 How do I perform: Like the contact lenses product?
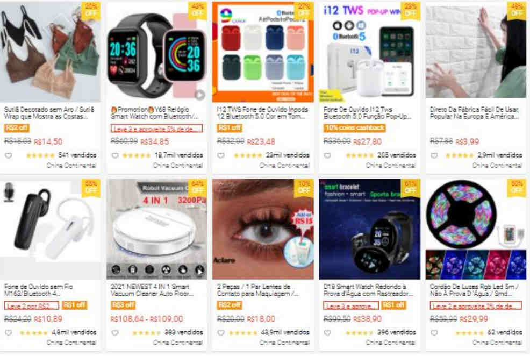pyautogui.click(x=221, y=333)
